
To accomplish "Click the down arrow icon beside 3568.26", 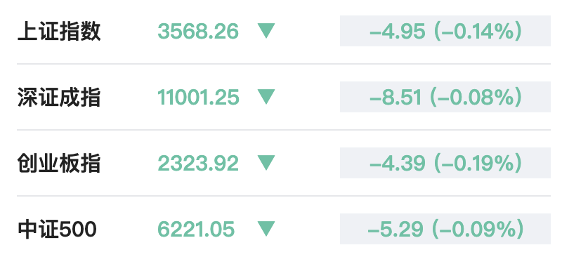I will 266,31.
